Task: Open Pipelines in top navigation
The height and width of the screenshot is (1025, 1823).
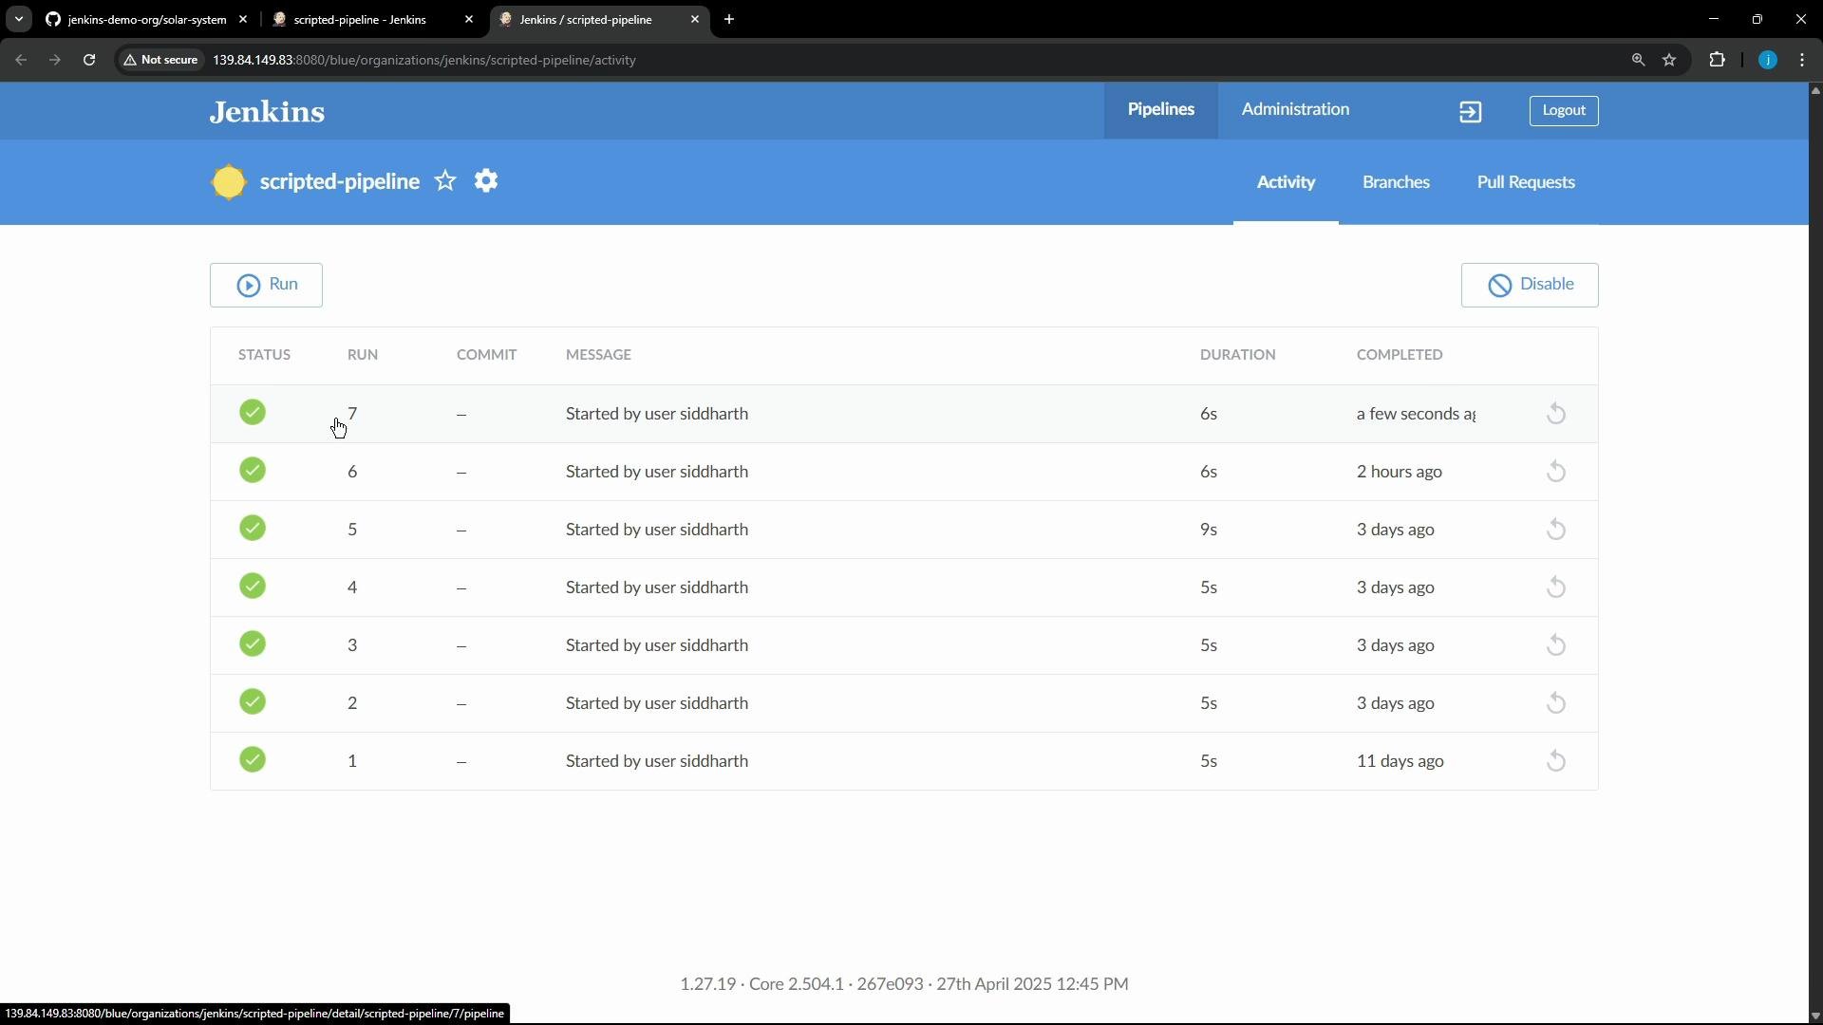Action: click(1160, 110)
